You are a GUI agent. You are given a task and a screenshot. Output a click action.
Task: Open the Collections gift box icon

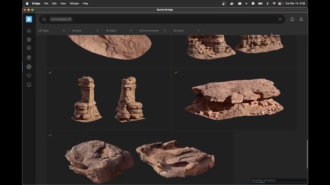29,58
